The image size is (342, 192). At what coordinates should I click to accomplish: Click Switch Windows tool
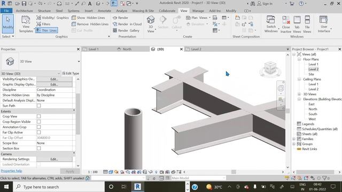[x=271, y=25]
